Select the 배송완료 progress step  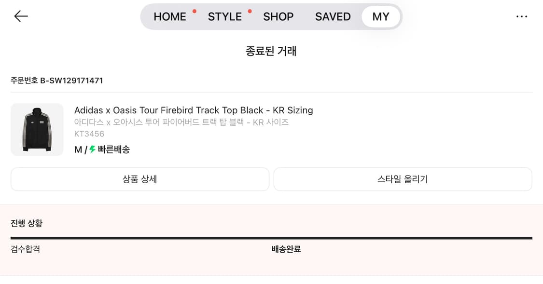pos(286,249)
